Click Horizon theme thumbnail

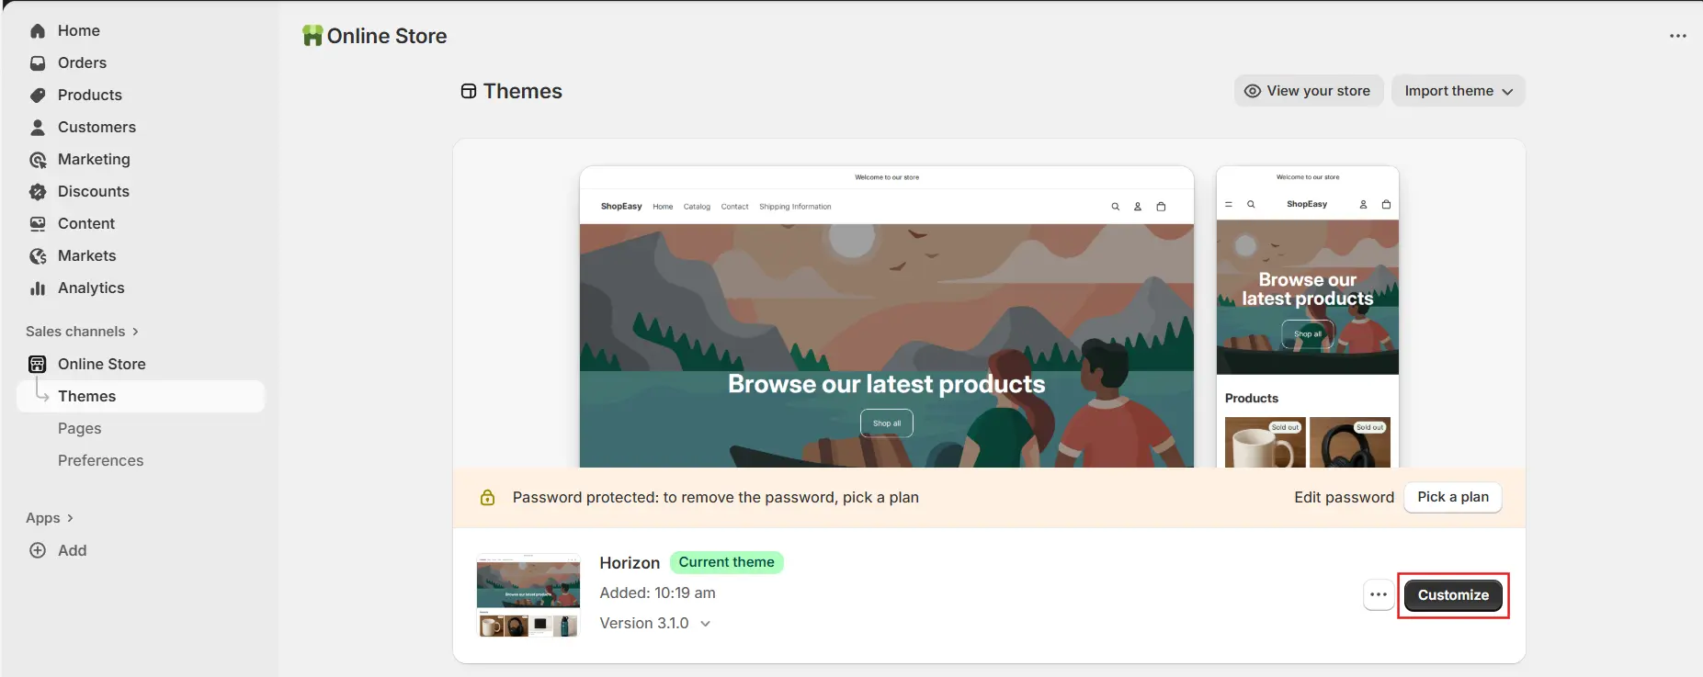tap(528, 595)
